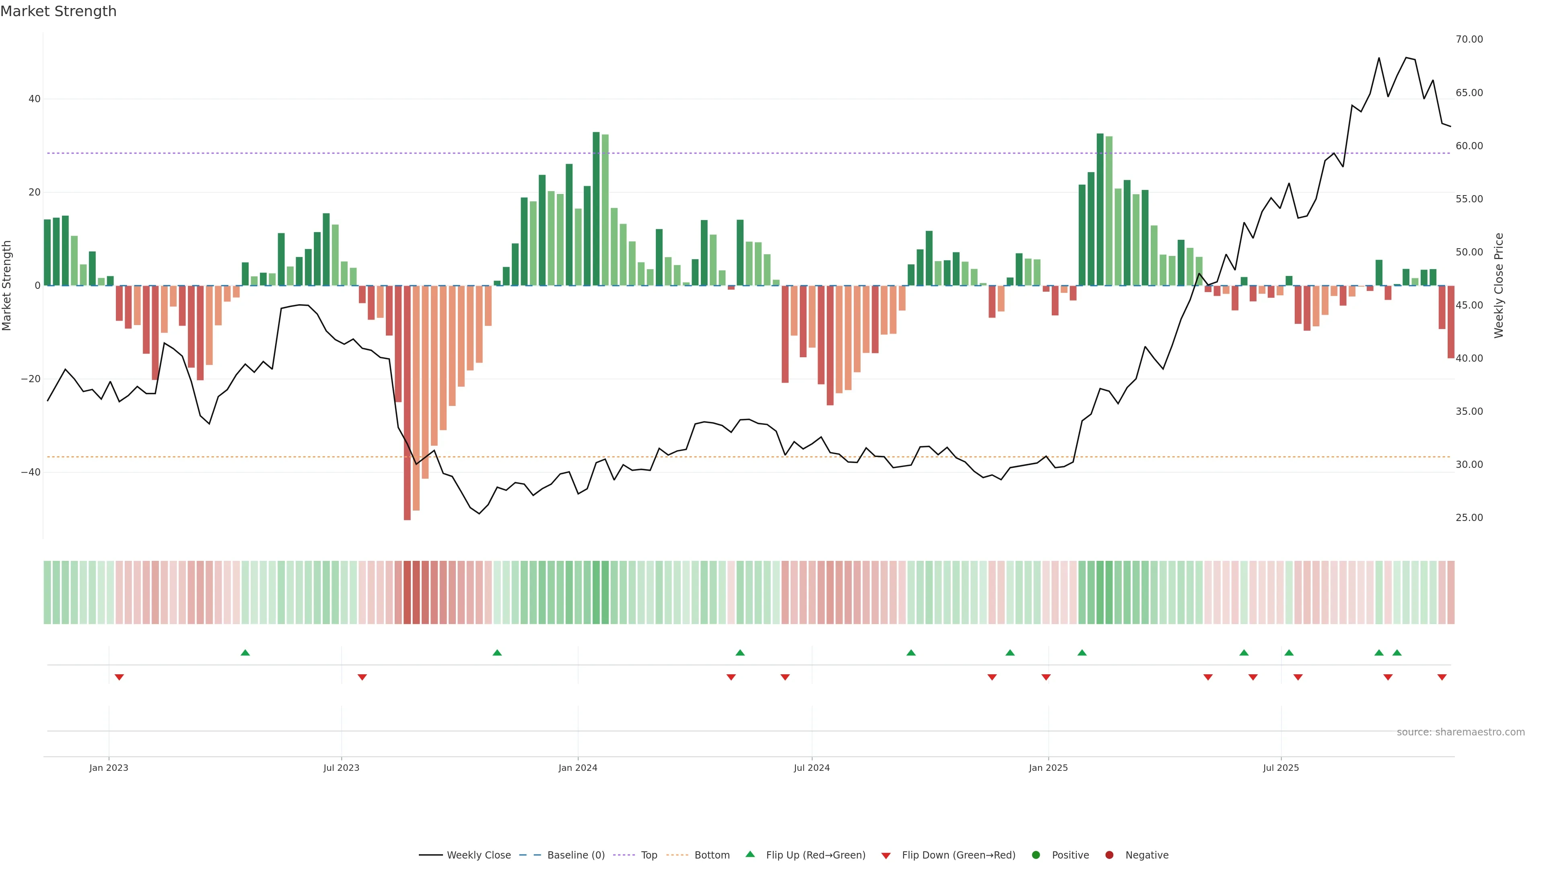The width and height of the screenshot is (1545, 869).
Task: Click the darkest red cell in heatmap strip
Action: [407, 592]
